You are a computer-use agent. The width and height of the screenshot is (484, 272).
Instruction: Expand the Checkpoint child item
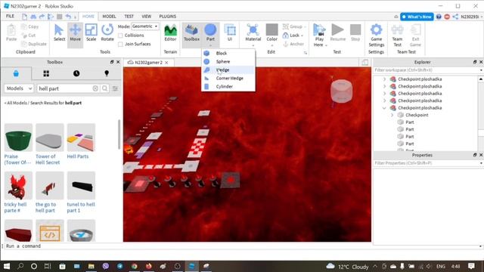(392, 115)
